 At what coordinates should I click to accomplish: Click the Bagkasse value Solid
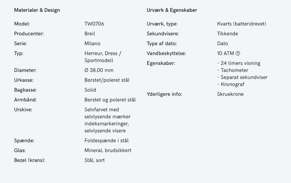click(90, 90)
